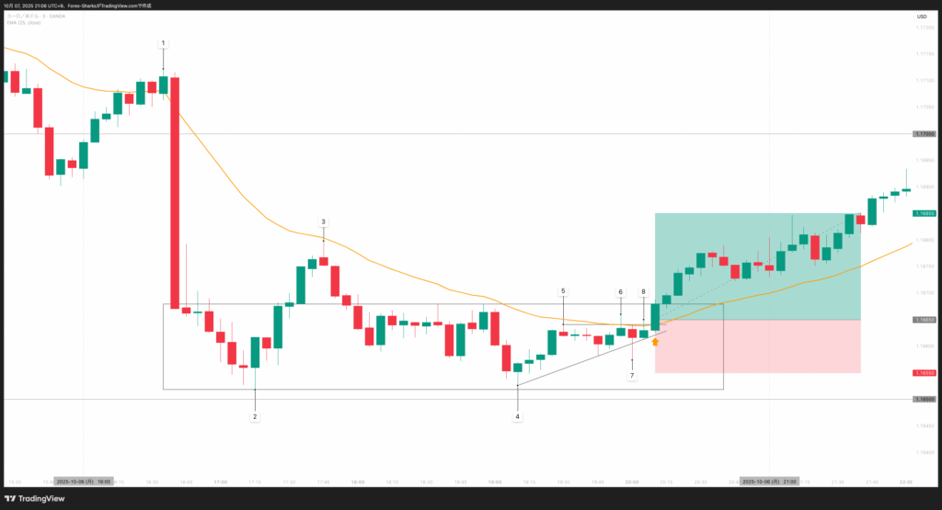Pick annotation marker number 4
This screenshot has height=510, width=942.
[517, 416]
